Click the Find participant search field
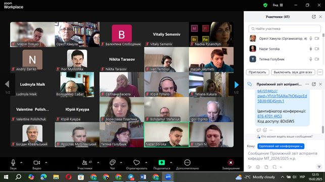 pyautogui.click(x=285, y=29)
